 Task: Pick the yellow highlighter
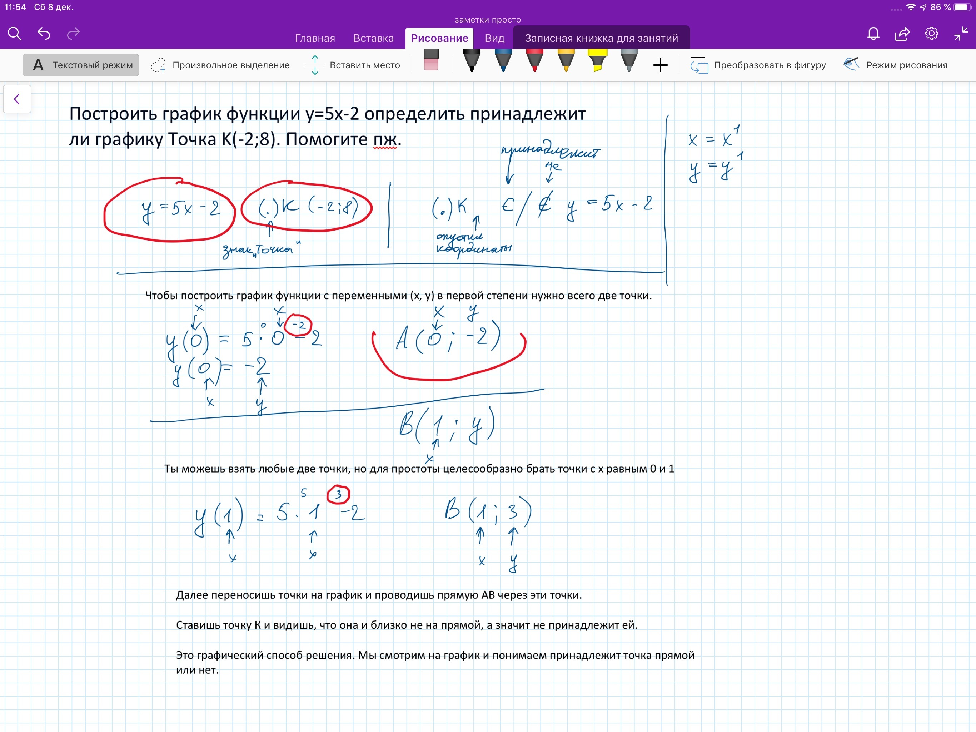(x=597, y=61)
